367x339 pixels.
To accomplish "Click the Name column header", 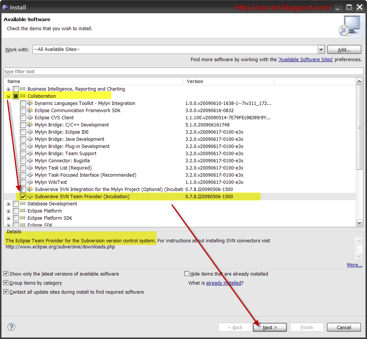I will tap(93, 82).
